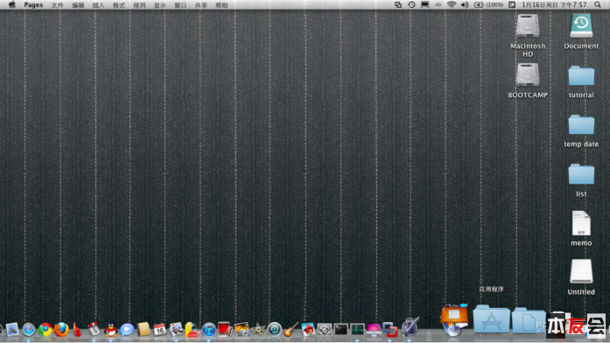This screenshot has width=610, height=343.
Task: Launch Photo Booth from the Dock
Action: 225,330
